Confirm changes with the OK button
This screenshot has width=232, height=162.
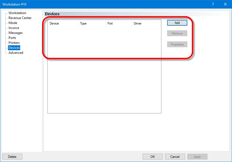(153, 157)
